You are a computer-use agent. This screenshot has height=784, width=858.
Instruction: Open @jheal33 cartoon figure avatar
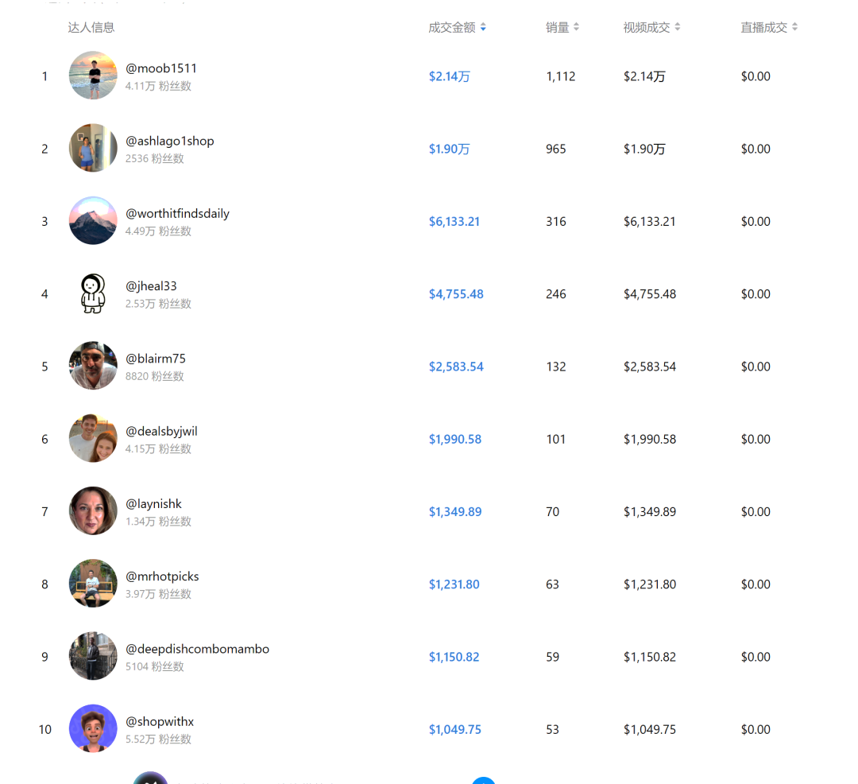(93, 293)
